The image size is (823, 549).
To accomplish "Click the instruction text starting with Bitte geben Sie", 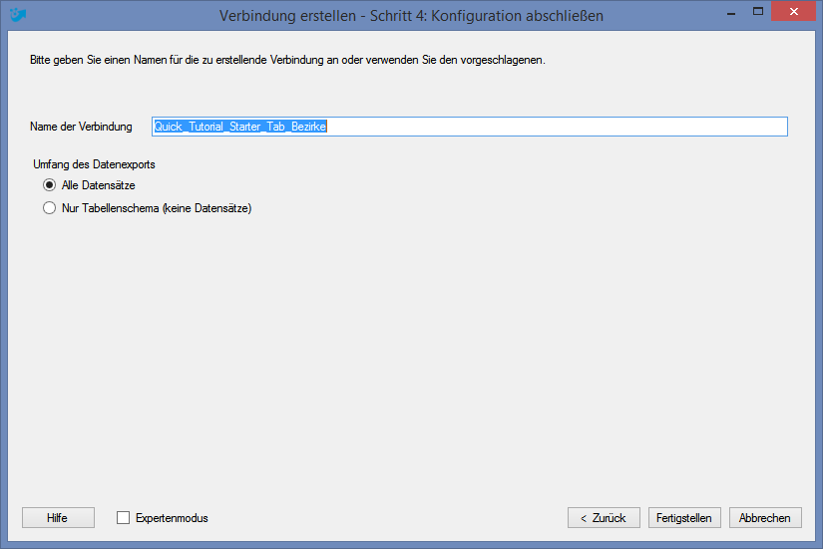I will click(x=287, y=60).
